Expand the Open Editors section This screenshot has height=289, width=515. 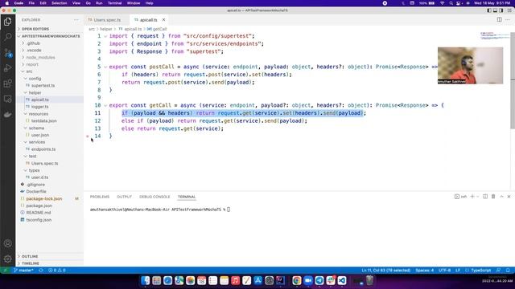[35, 29]
